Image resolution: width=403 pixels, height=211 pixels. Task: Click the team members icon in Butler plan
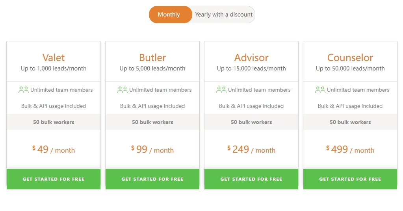123,90
